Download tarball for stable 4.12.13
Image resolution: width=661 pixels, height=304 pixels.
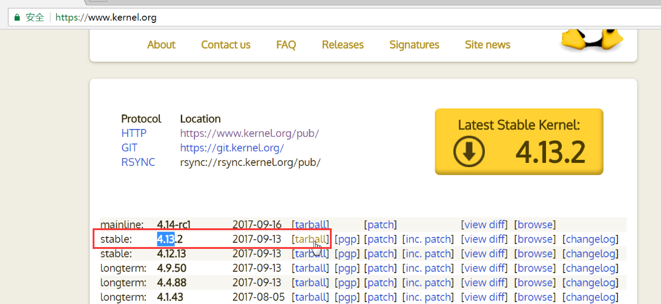coord(311,253)
